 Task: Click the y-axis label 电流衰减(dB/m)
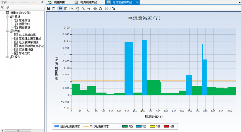click(57, 68)
